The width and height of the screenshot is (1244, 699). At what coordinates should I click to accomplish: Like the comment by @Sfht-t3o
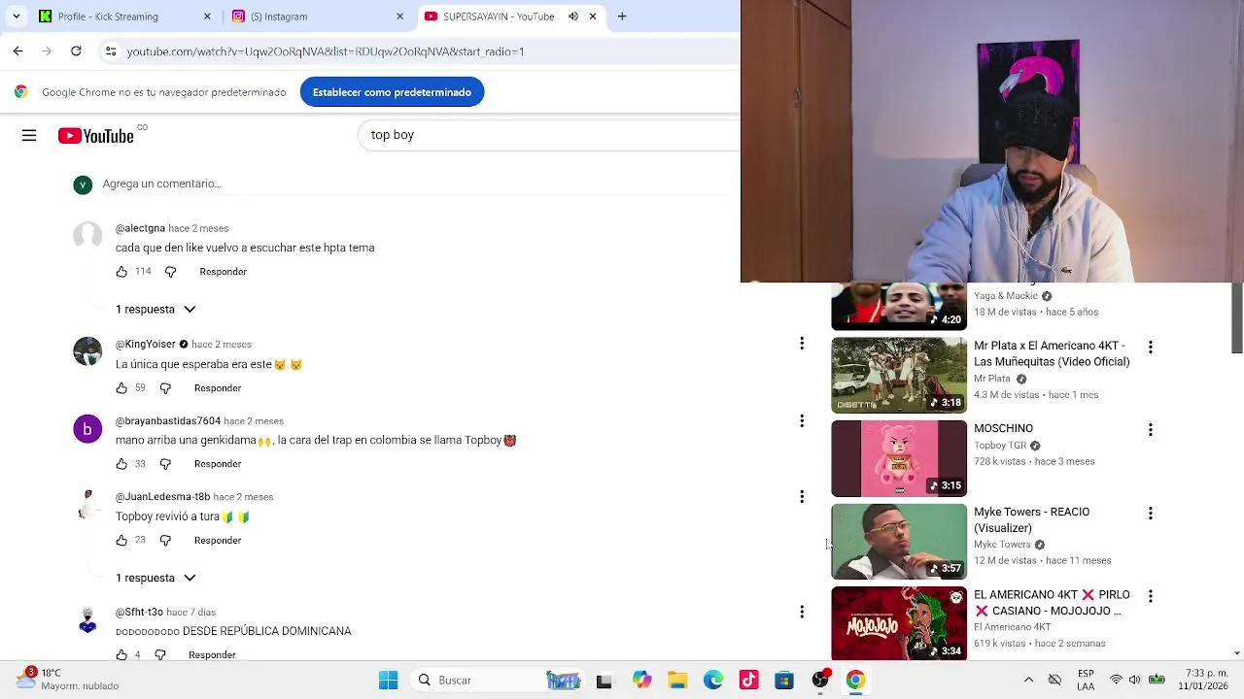121,655
